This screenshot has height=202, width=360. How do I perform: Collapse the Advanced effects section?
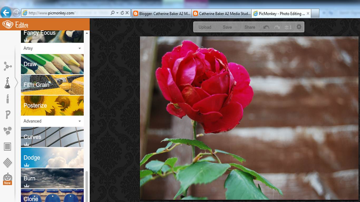[80, 121]
